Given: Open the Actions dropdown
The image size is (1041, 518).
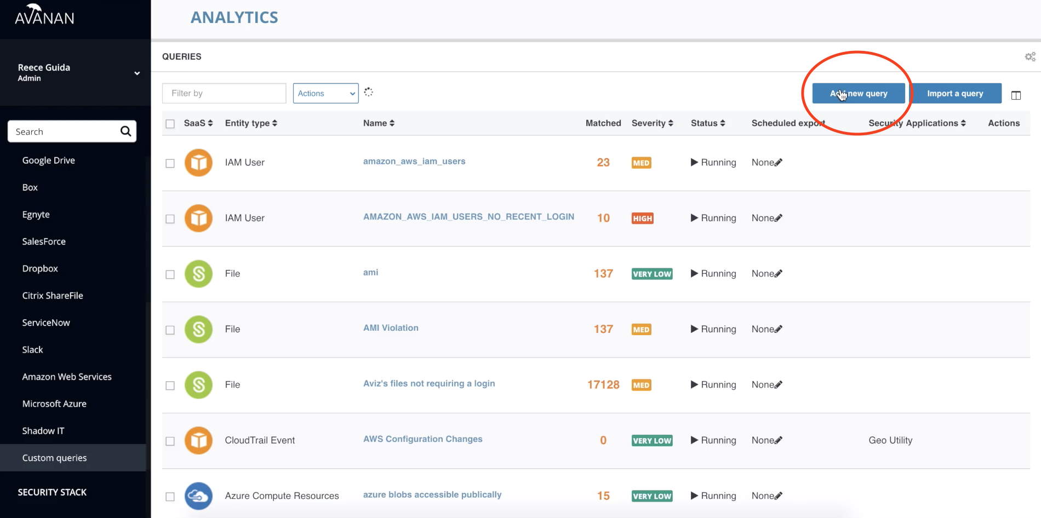Looking at the screenshot, I should click(x=325, y=93).
